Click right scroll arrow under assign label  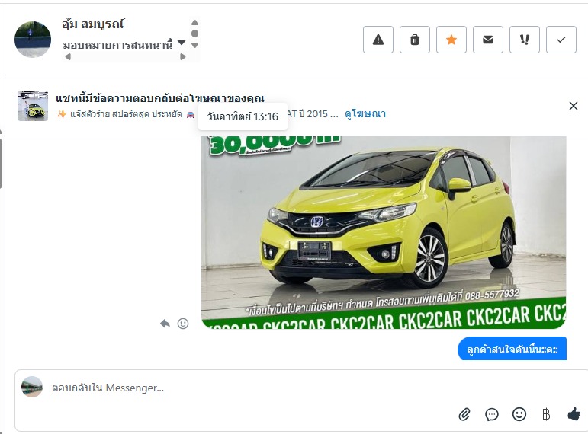[x=182, y=57]
